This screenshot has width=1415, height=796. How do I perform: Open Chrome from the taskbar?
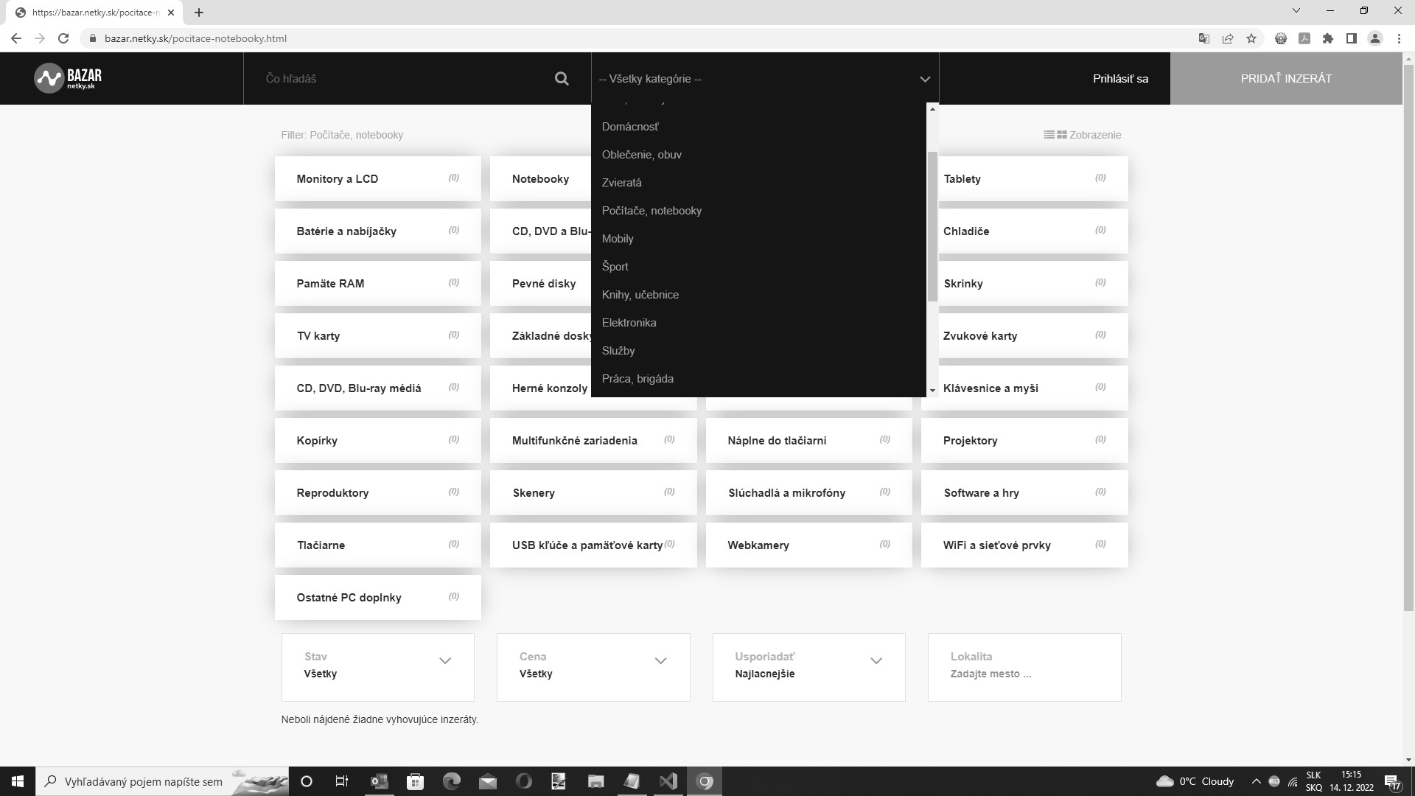point(704,781)
